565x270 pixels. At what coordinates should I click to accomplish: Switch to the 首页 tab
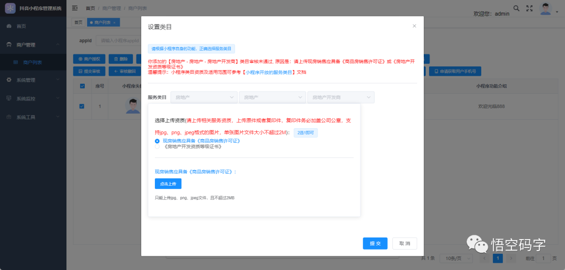coord(78,22)
